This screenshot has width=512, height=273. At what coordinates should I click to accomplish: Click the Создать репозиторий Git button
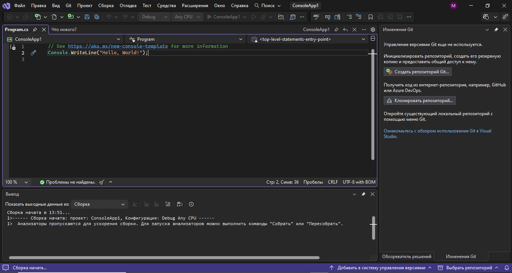point(417,71)
